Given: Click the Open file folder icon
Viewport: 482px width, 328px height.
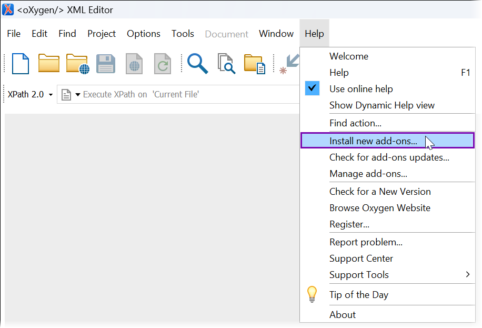Looking at the screenshot, I should click(x=49, y=64).
